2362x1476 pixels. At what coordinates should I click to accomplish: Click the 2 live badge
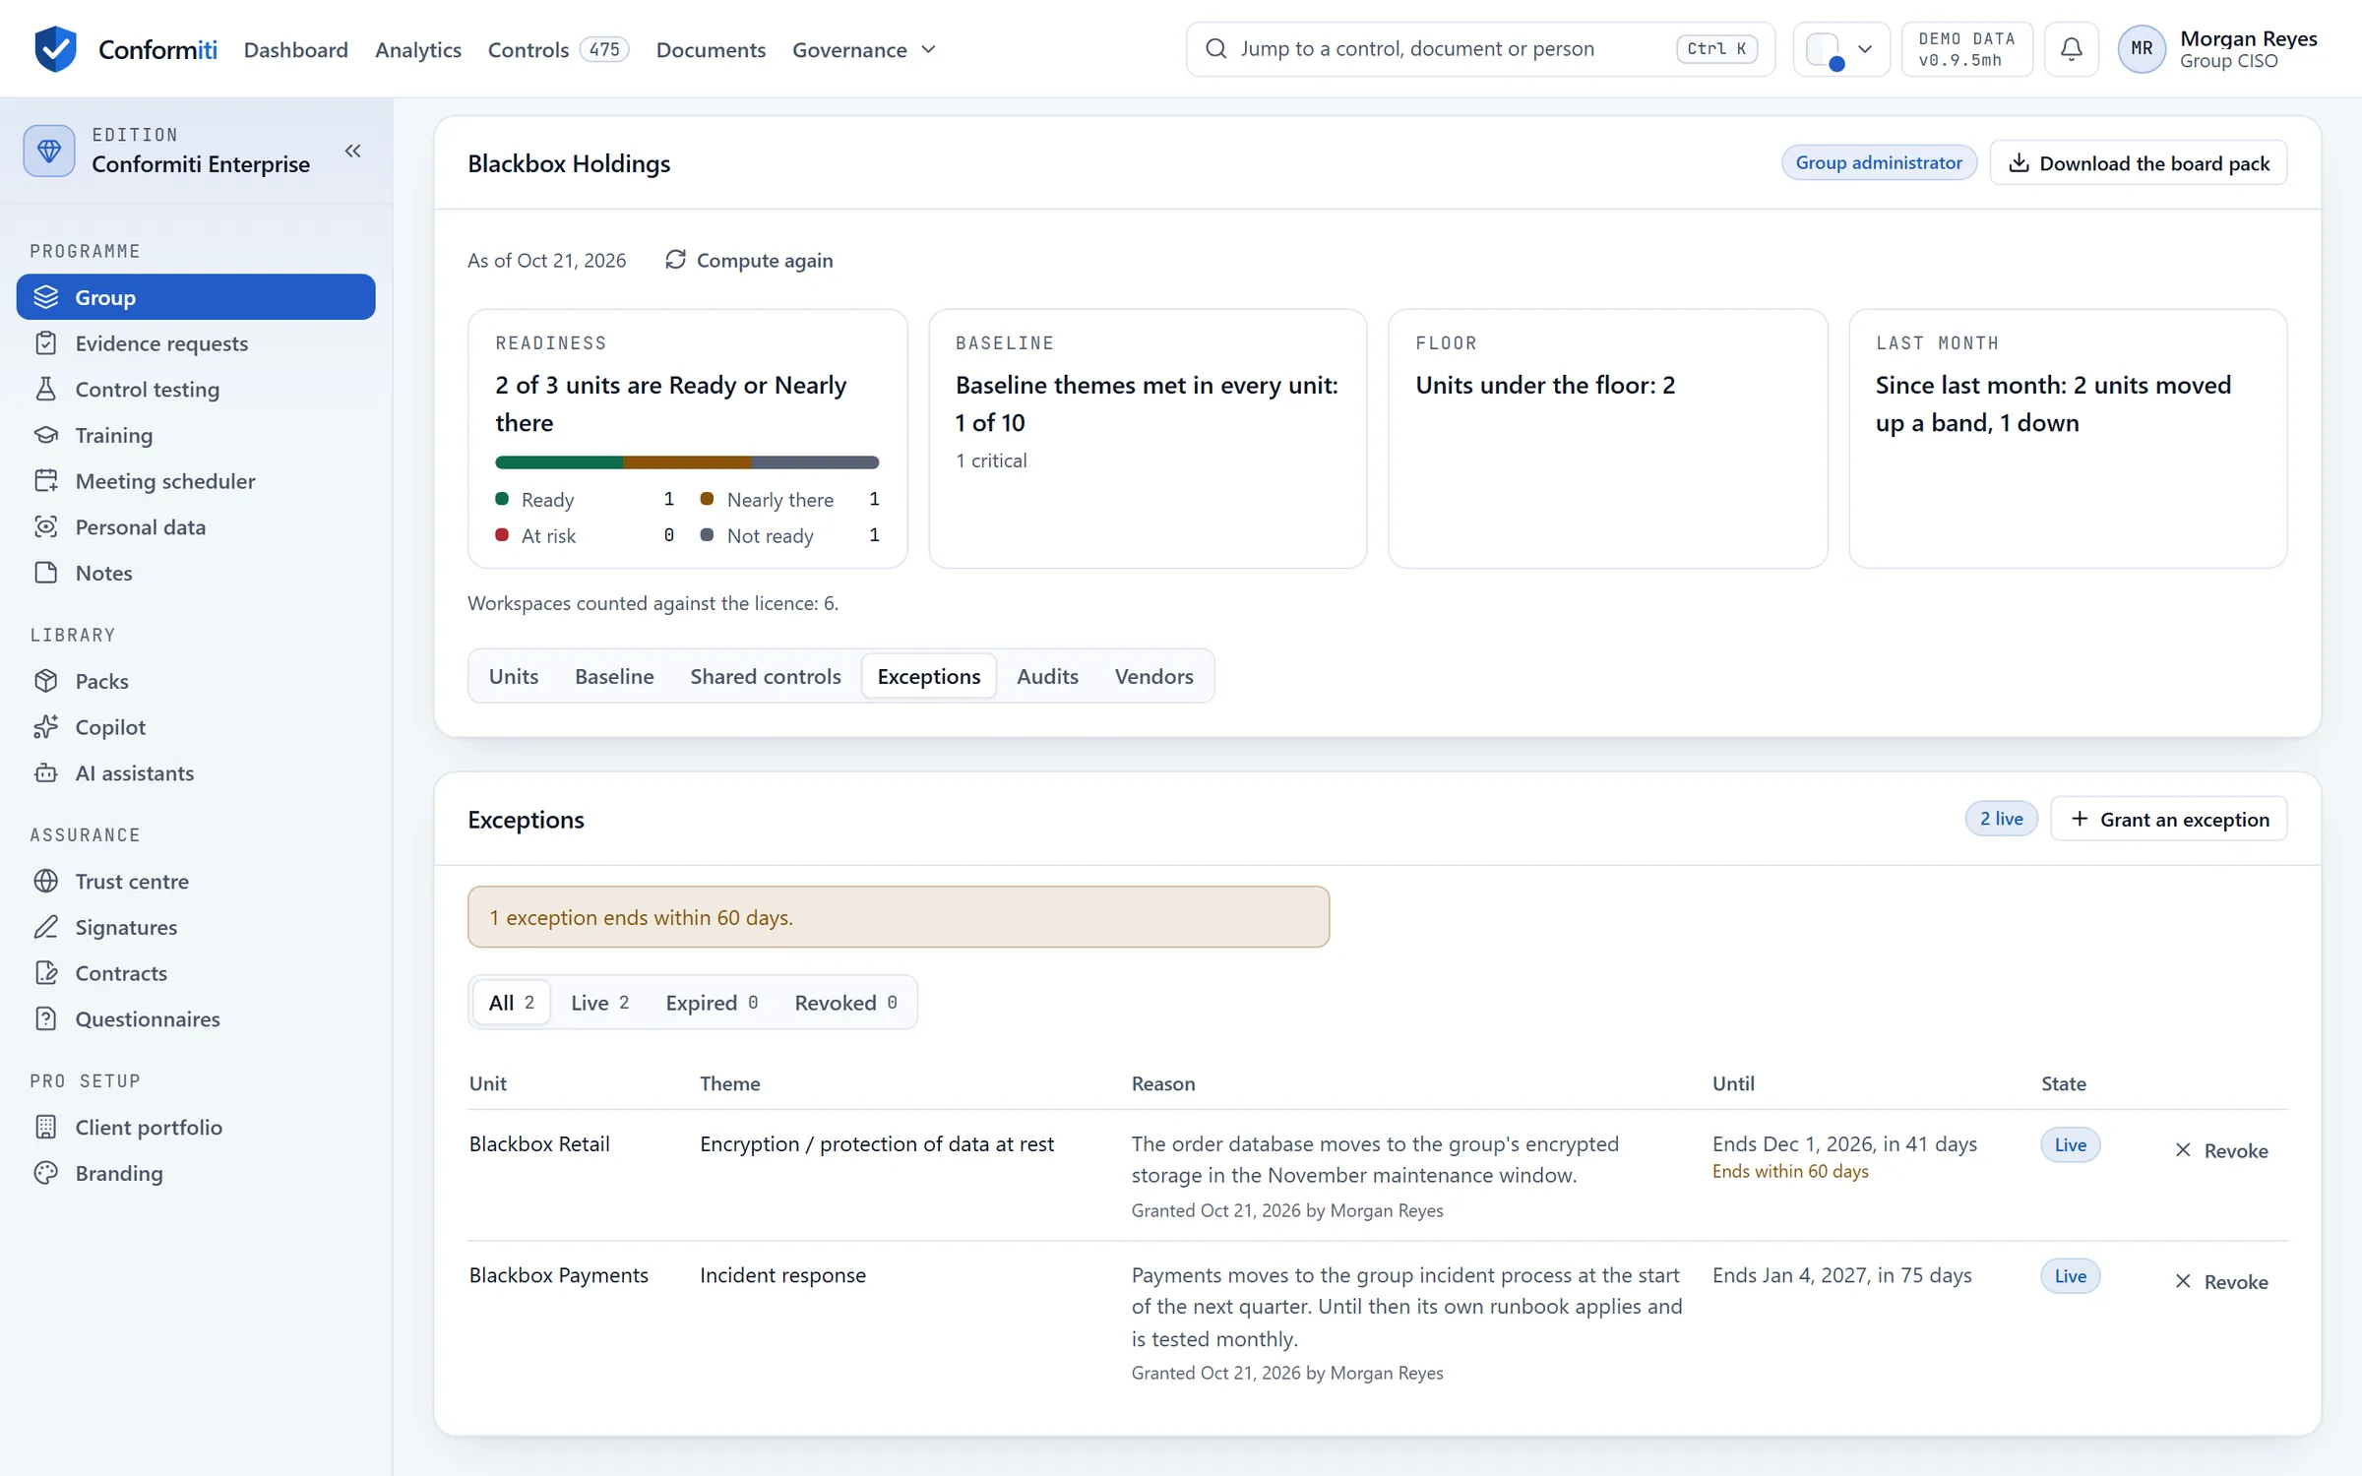[x=2001, y=819]
